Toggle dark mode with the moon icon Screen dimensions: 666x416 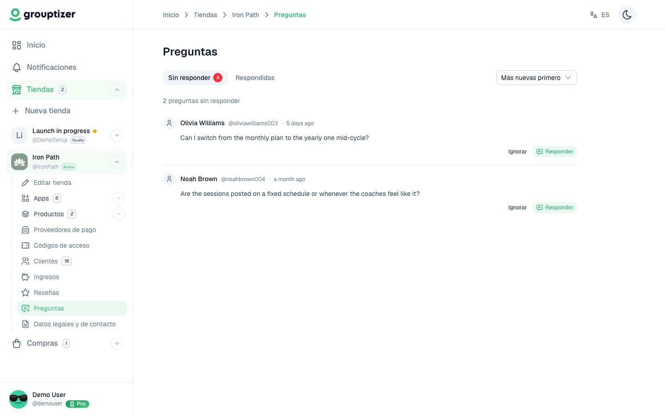coord(627,15)
